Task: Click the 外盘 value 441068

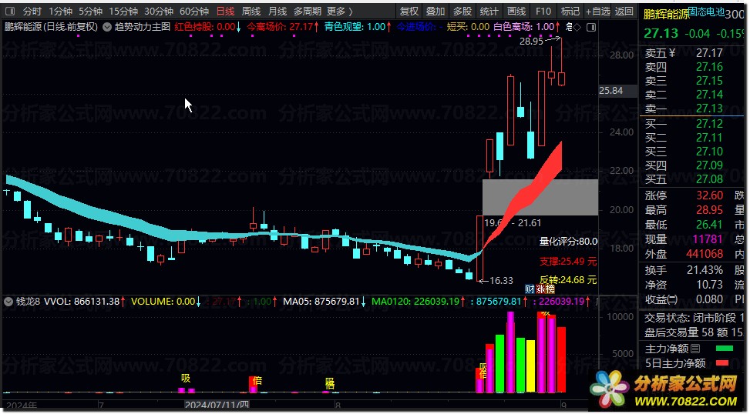Action: tap(705, 254)
